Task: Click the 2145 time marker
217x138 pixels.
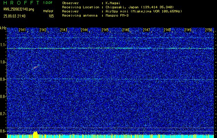Action: pyautogui.click(x=105, y=30)
